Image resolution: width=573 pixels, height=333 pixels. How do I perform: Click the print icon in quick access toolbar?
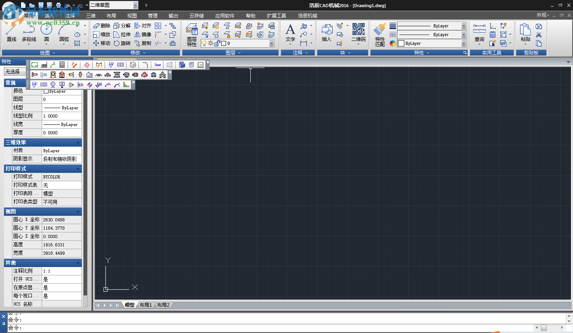click(58, 5)
